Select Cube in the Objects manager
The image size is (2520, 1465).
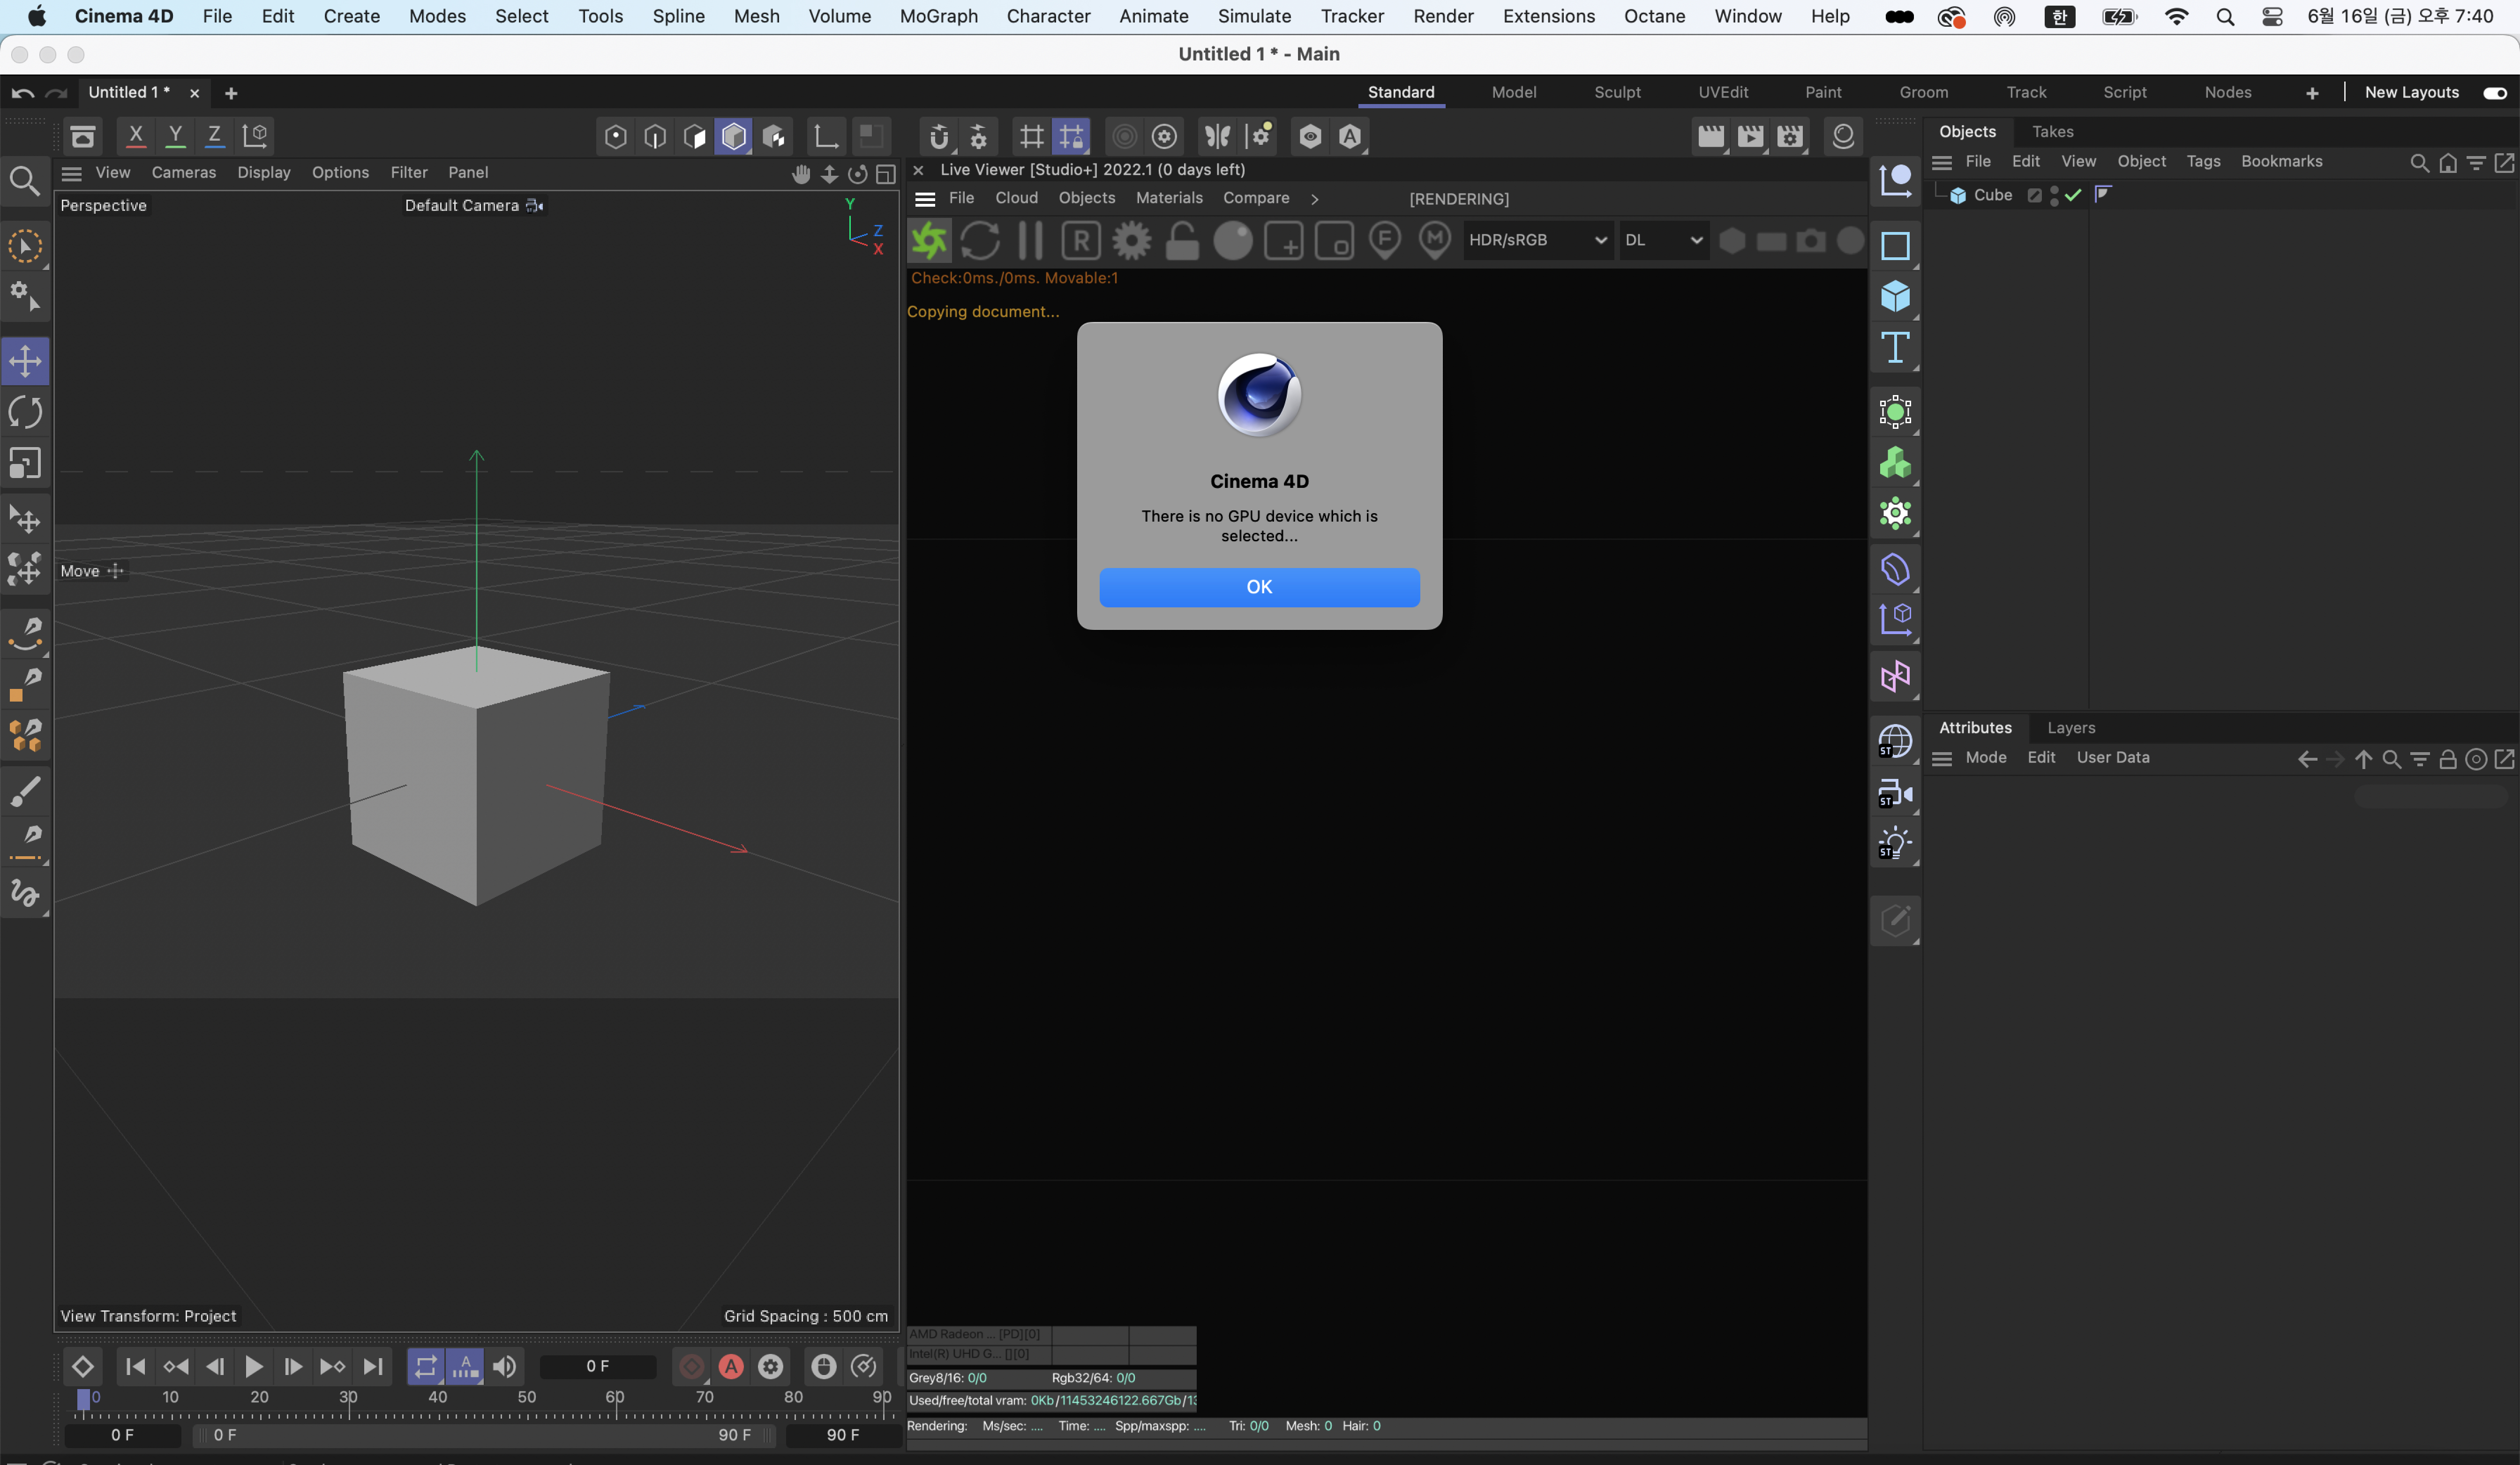(1992, 195)
